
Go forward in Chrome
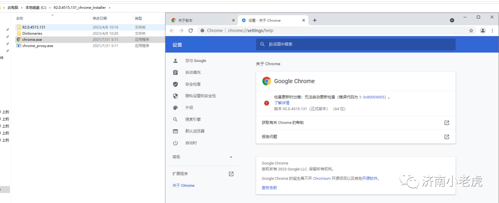click(x=182, y=31)
